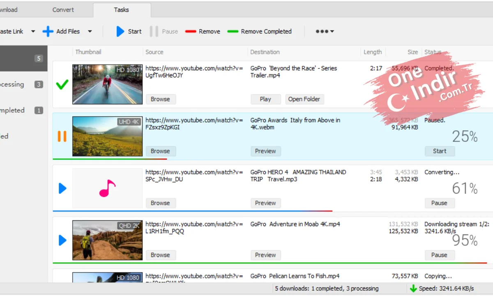The width and height of the screenshot is (493, 296).
Task: Select the sidebar category with count 5
Action: 23,58
